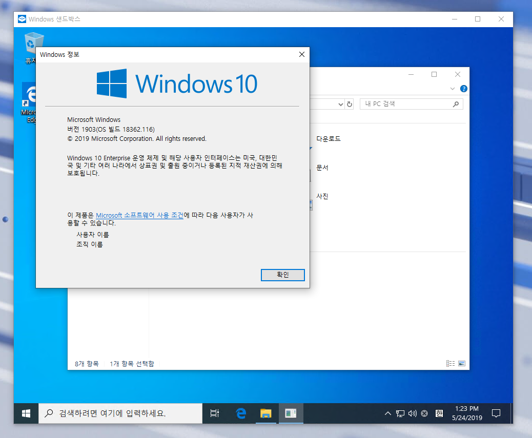Screen dimensions: 532x438
Task: Open the Microsoft 소프트웨어 사용 조건 link
Action: pos(139,215)
